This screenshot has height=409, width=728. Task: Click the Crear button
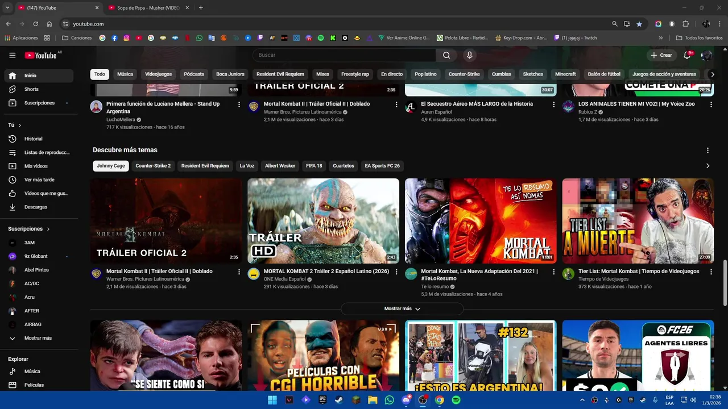661,55
